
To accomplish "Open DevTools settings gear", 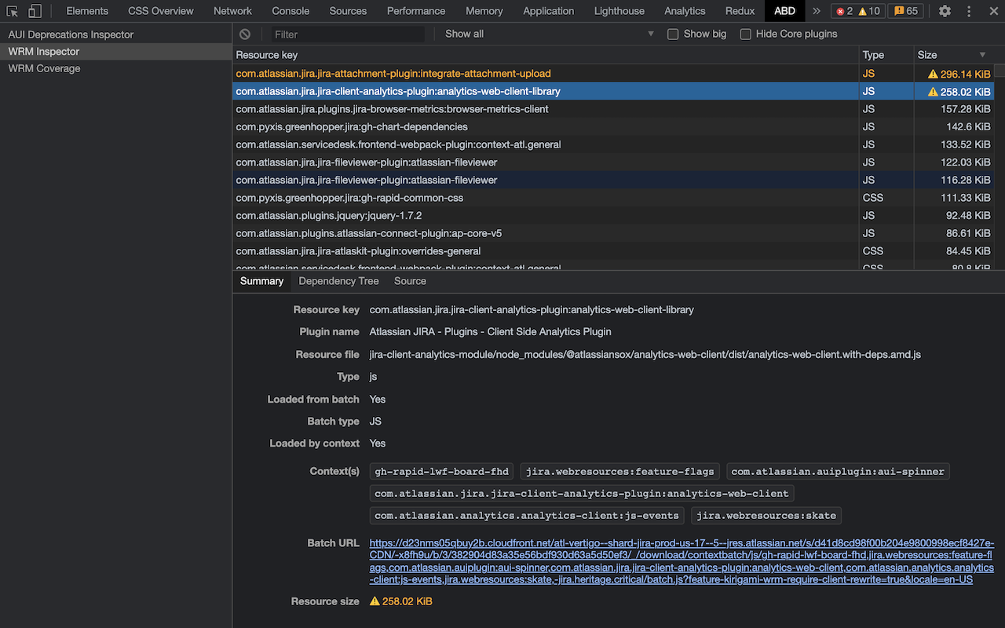I will 945,11.
